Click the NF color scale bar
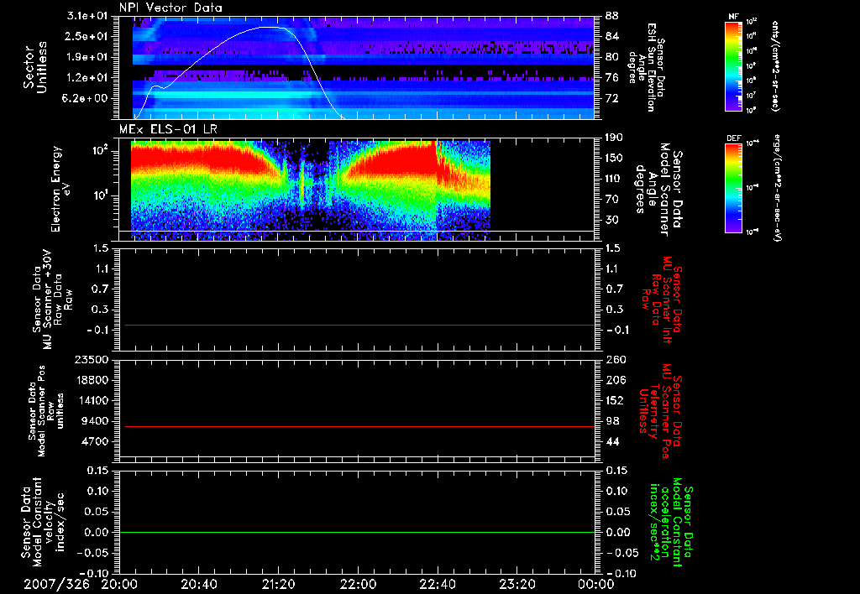 tap(734, 66)
